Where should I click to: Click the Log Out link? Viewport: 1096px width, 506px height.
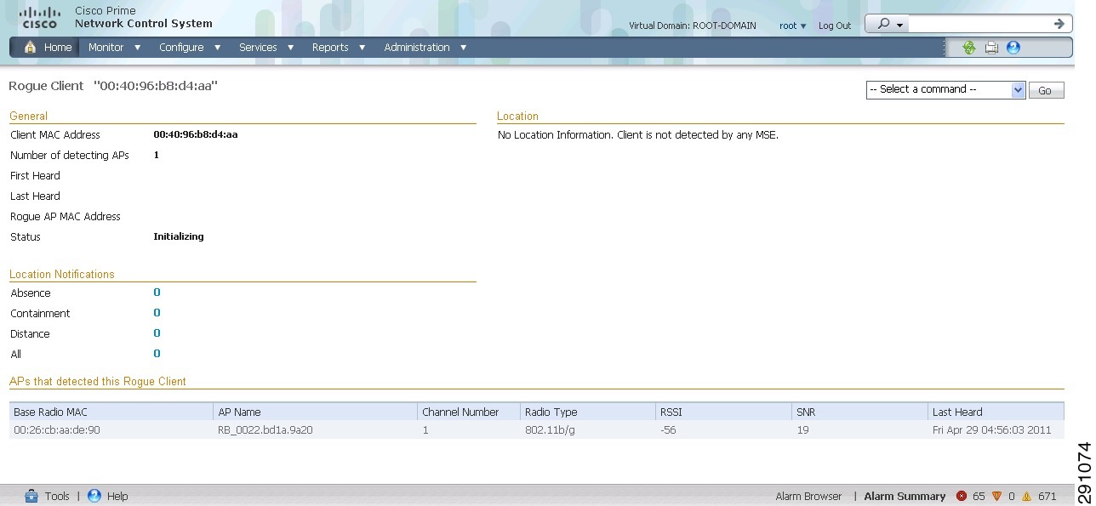(834, 26)
